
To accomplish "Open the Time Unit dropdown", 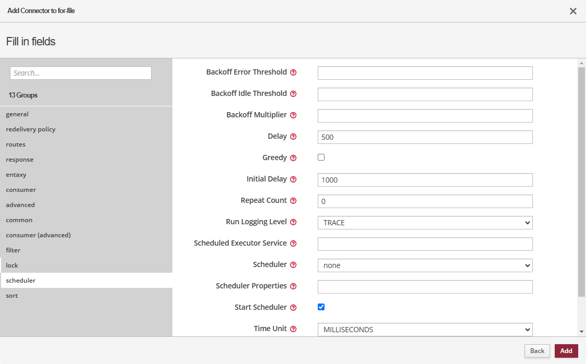I will 425,330.
